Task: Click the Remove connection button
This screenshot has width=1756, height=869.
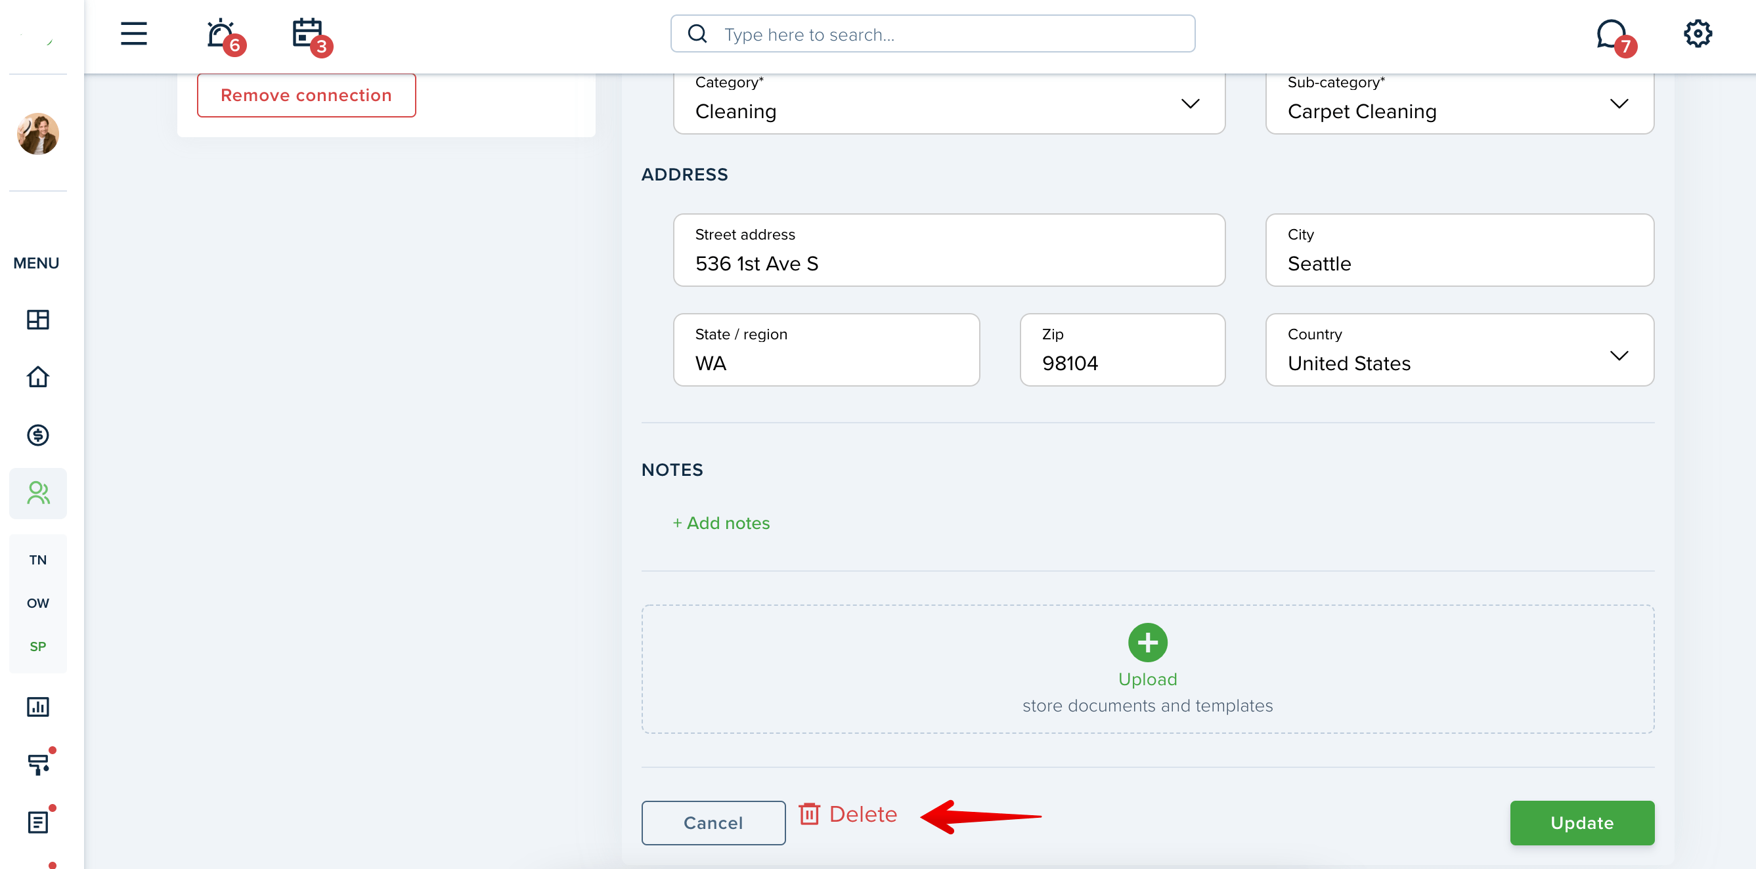Action: point(306,95)
